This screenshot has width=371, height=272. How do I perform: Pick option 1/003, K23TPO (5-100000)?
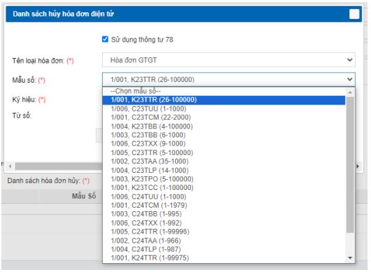click(x=224, y=179)
